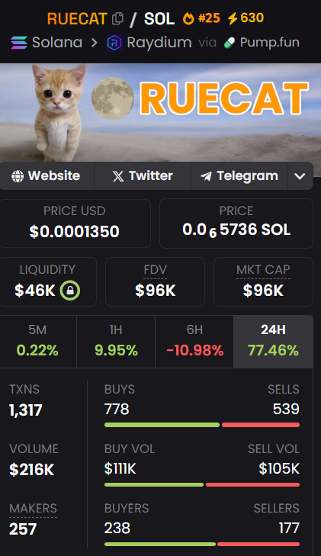
Task: Click the MAKERS underlined label
Action: click(x=33, y=509)
